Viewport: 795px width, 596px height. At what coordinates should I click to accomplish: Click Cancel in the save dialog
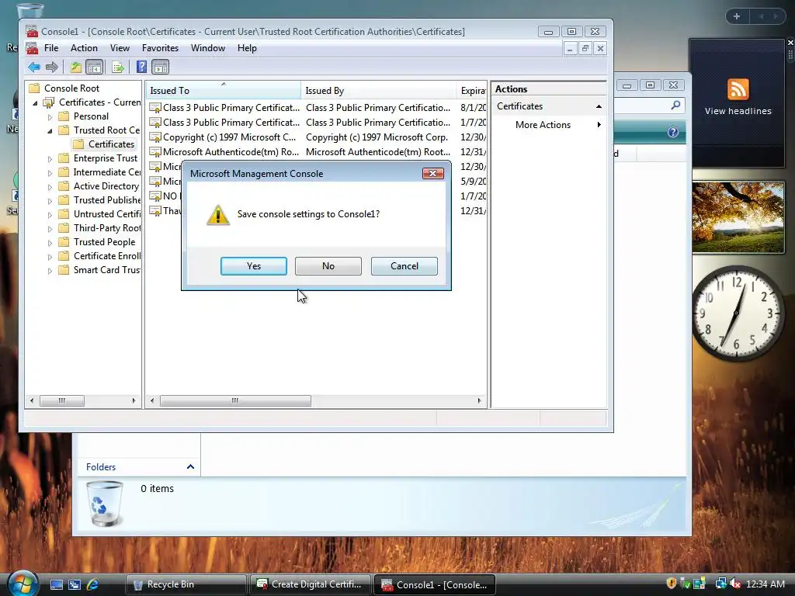pyautogui.click(x=404, y=266)
